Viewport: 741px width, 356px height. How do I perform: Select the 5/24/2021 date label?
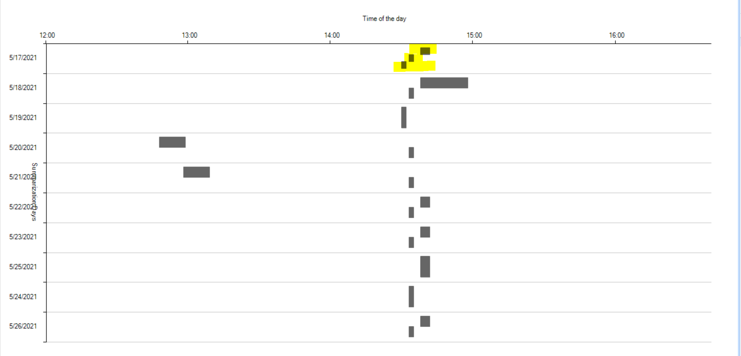(23, 296)
